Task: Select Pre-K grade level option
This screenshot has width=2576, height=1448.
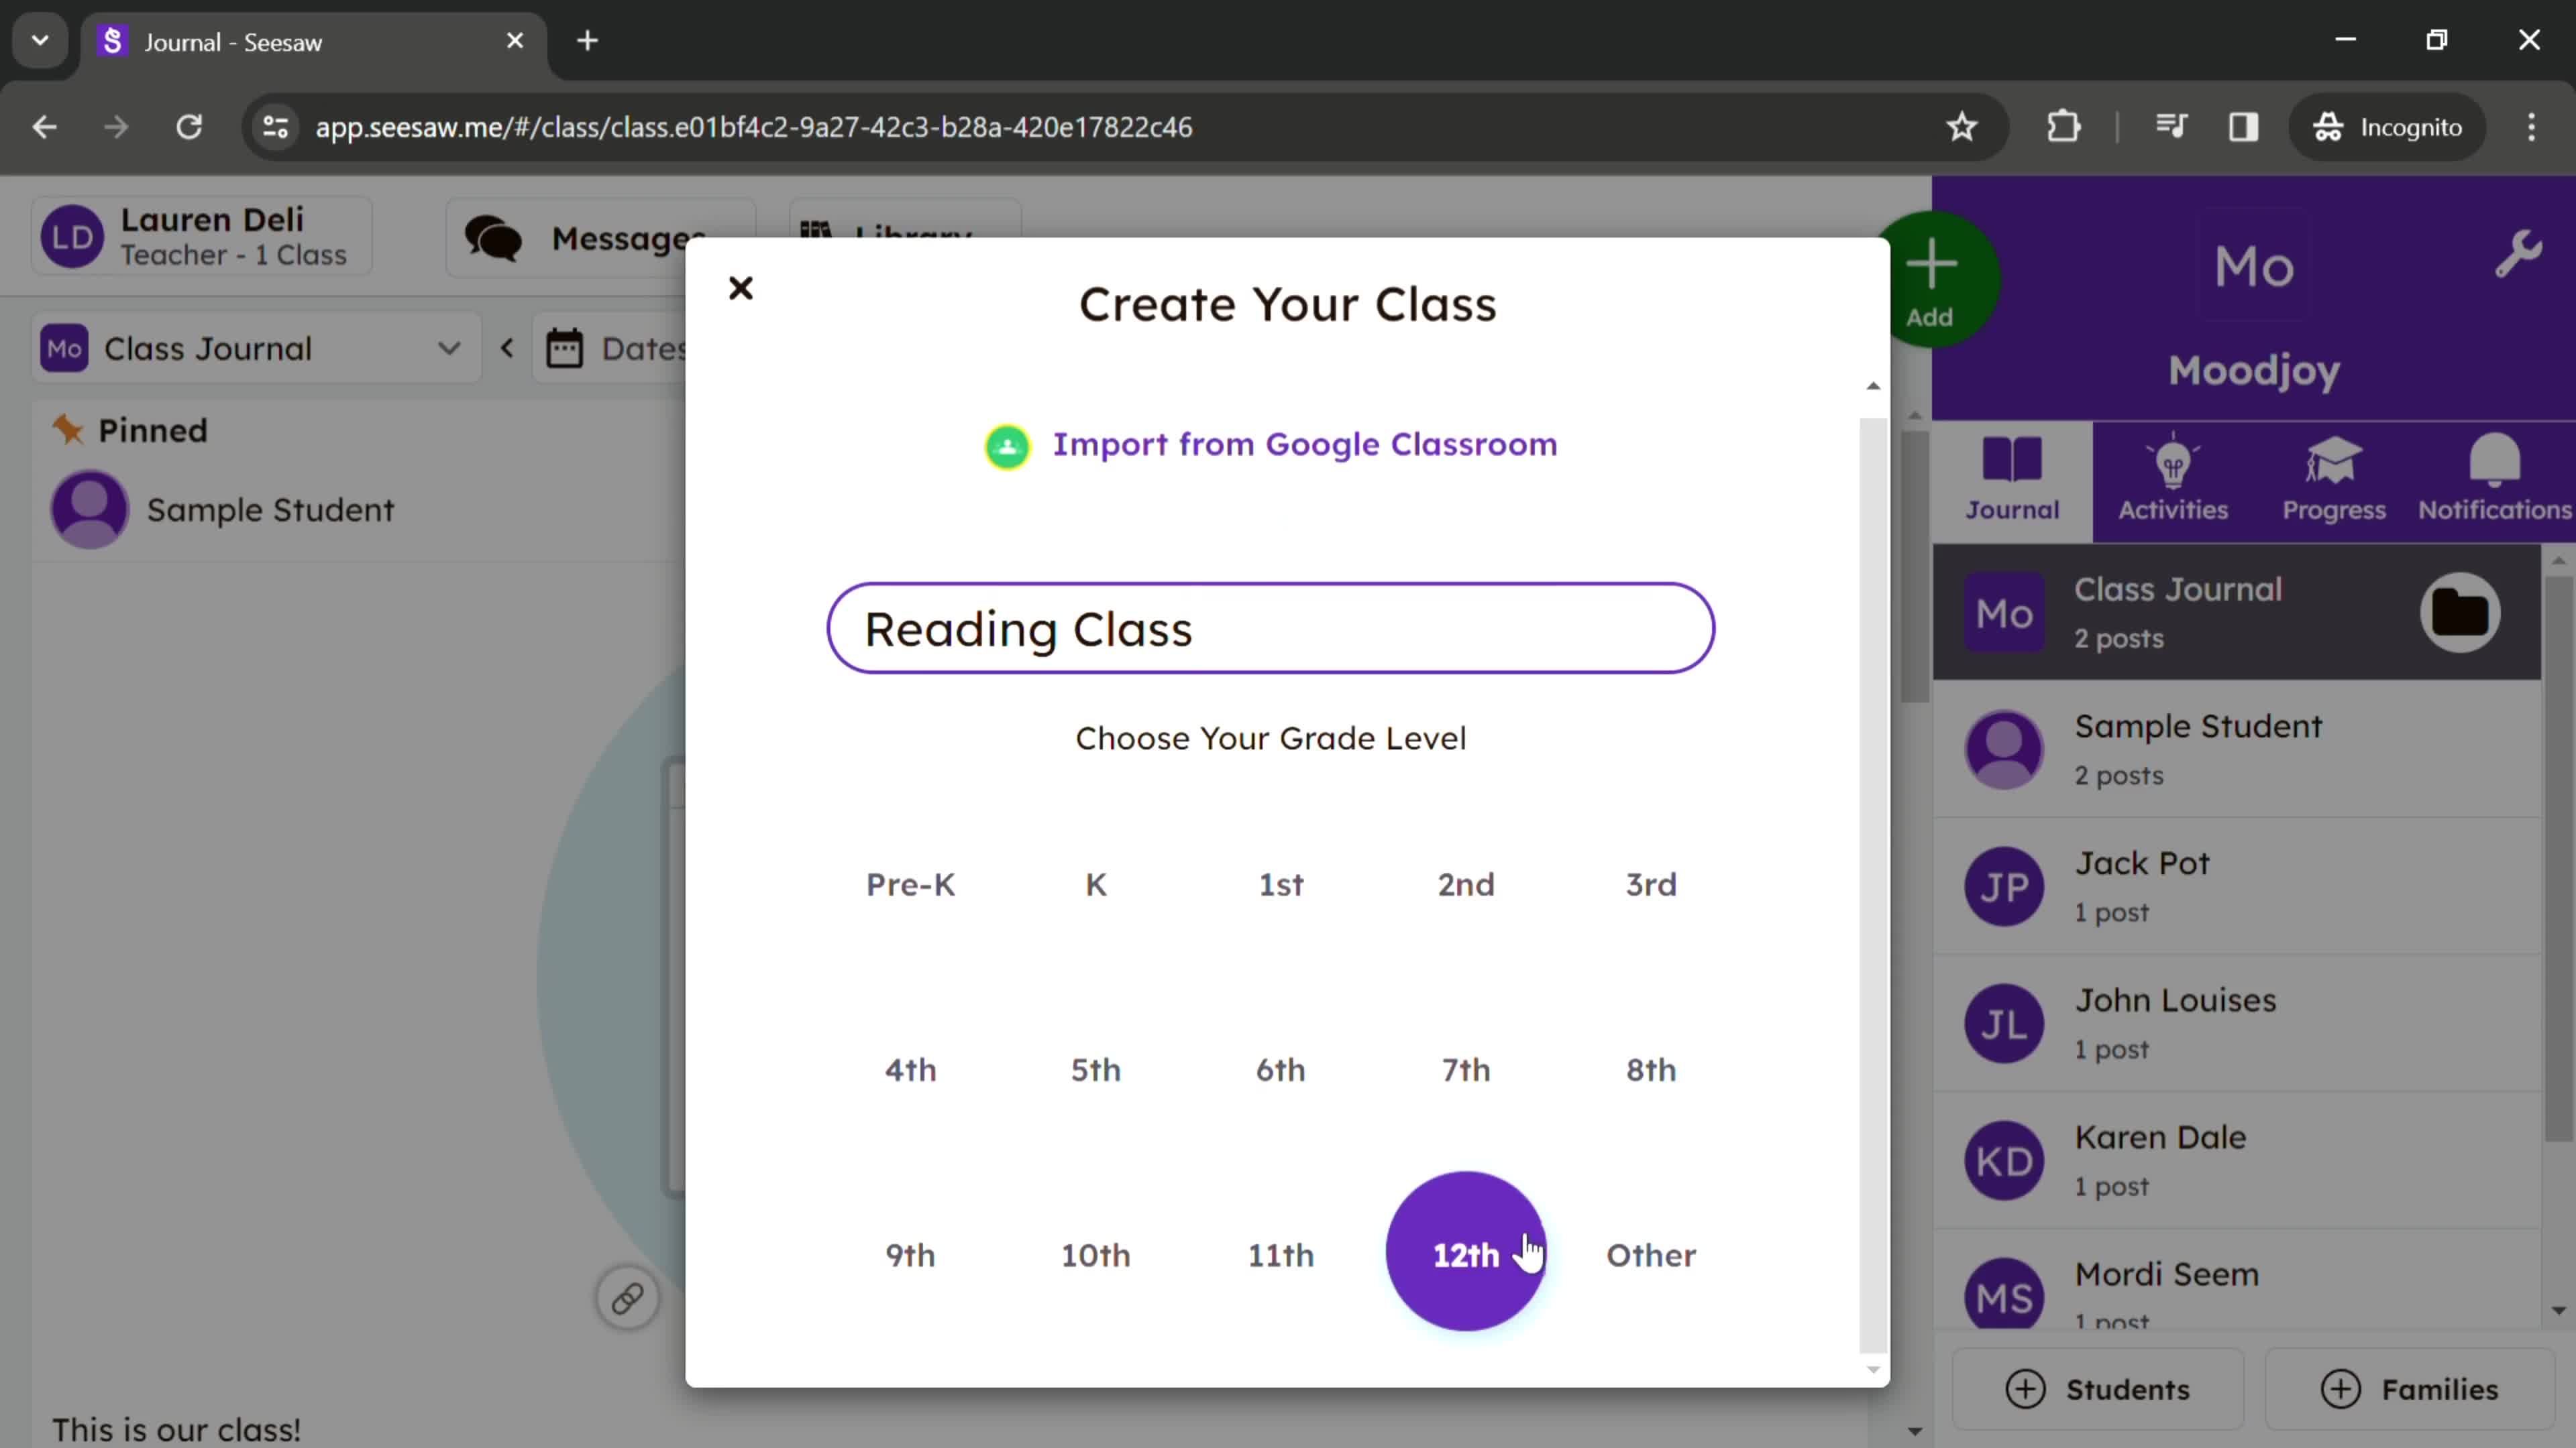Action: click(x=910, y=884)
